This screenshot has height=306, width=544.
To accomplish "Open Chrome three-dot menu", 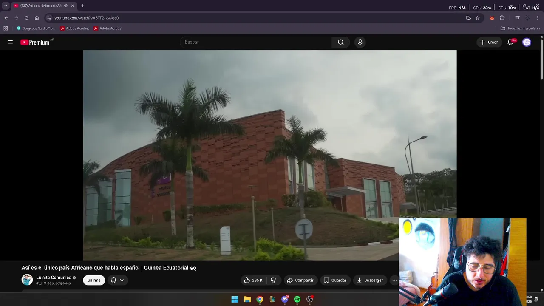I will [538, 18].
